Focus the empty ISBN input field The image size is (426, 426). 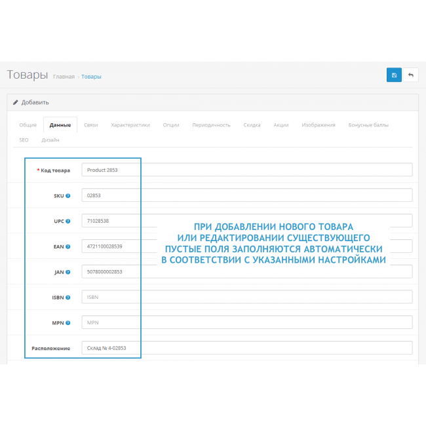click(246, 297)
